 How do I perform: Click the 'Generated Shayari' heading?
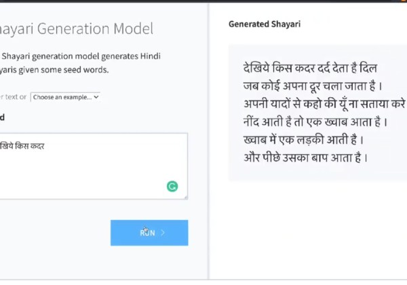[x=265, y=24]
